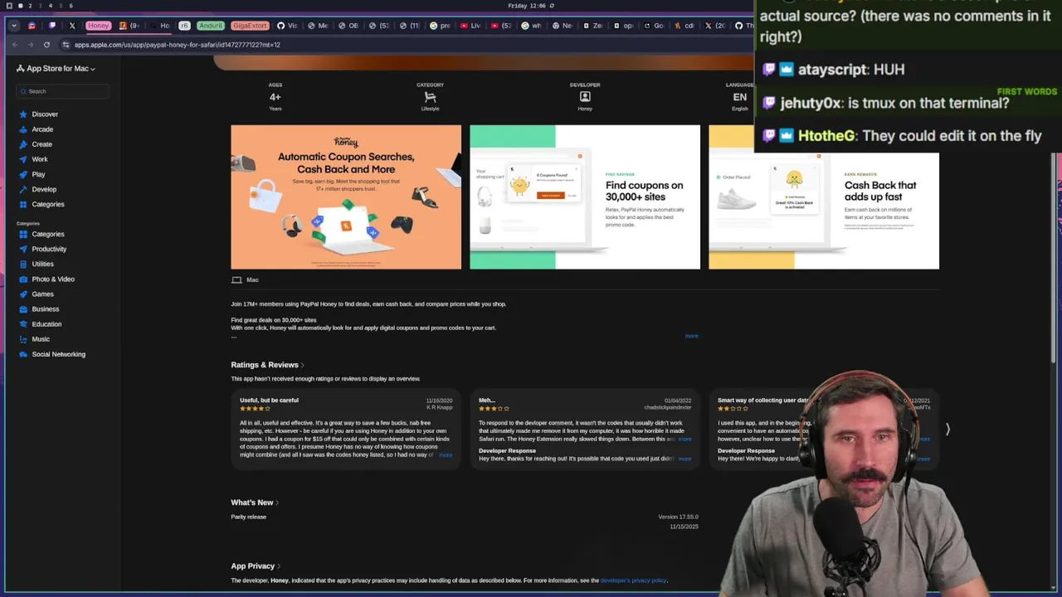Image resolution: width=1062 pixels, height=597 pixels.
Task: Go forward in browser history
Action: 31,45
